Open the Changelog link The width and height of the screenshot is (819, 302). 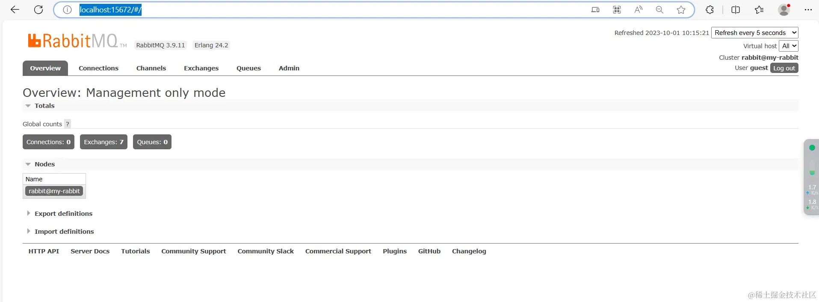469,251
